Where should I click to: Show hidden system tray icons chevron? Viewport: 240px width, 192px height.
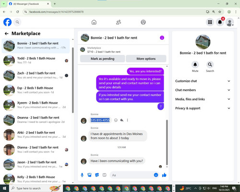pos(195,188)
